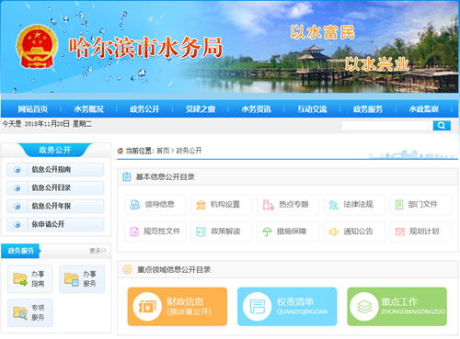
Task: Open the 水务概况 nav item
Action: (x=88, y=109)
